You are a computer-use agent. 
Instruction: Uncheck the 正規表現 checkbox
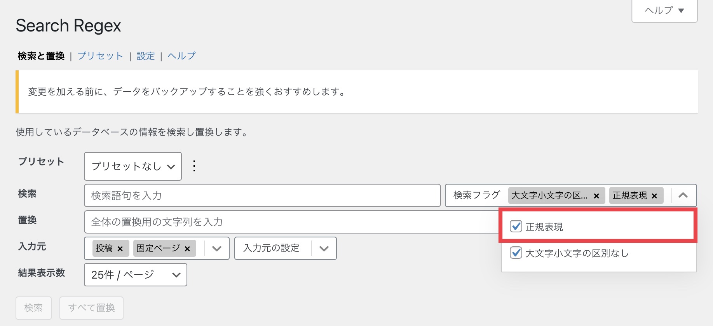(516, 226)
